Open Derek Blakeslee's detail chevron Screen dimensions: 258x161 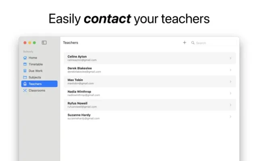231,70
